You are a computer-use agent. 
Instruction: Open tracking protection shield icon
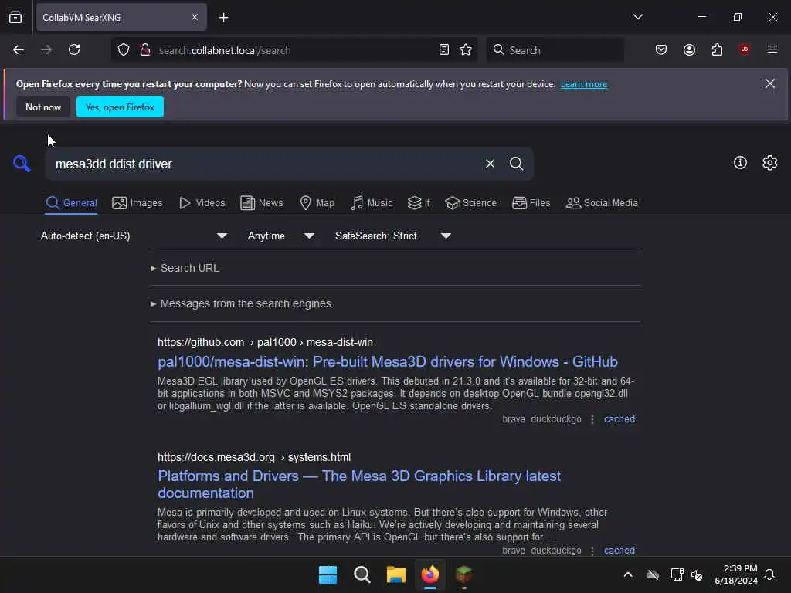(123, 50)
